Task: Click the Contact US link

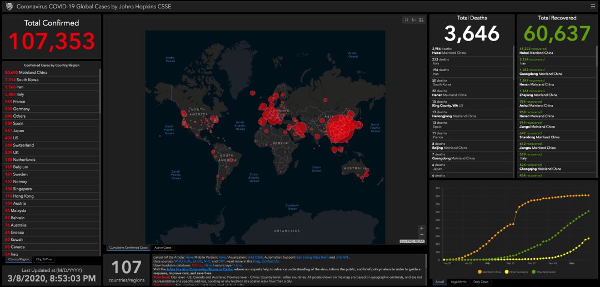Action: [x=270, y=261]
